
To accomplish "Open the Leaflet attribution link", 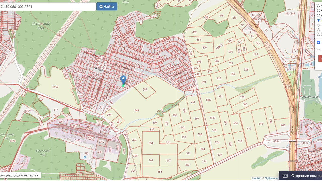I will [x=256, y=178].
